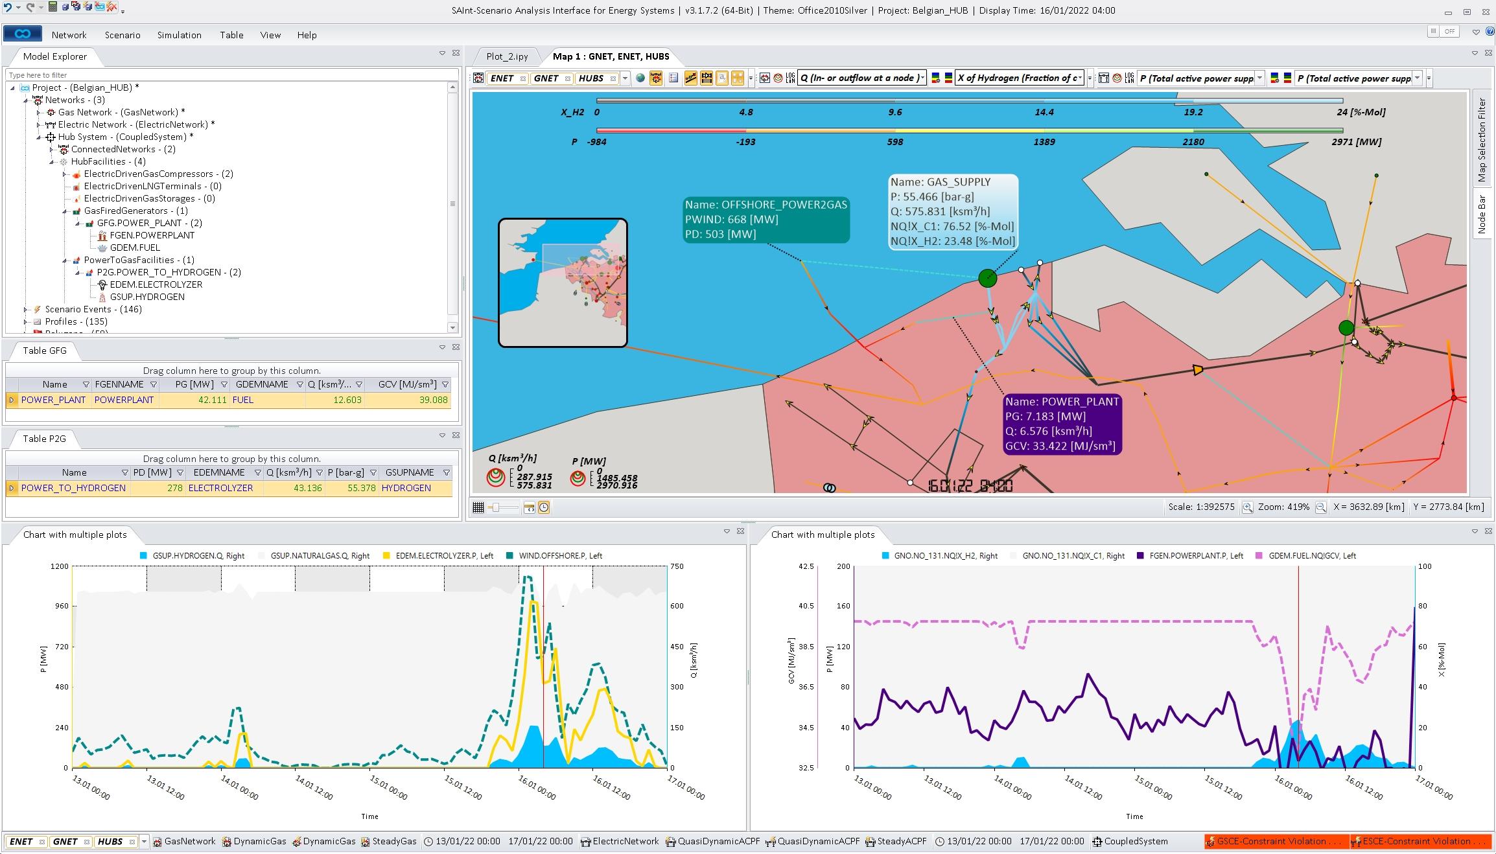This screenshot has width=1496, height=854.
Task: Click the Map Selection Filter side button
Action: (x=1482, y=140)
